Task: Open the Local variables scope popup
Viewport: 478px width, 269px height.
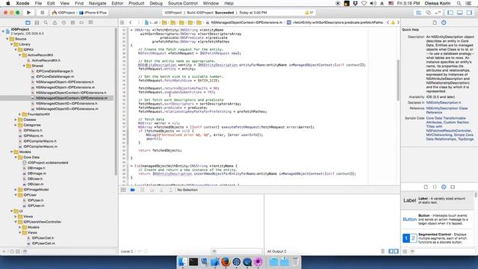Action: (127, 251)
